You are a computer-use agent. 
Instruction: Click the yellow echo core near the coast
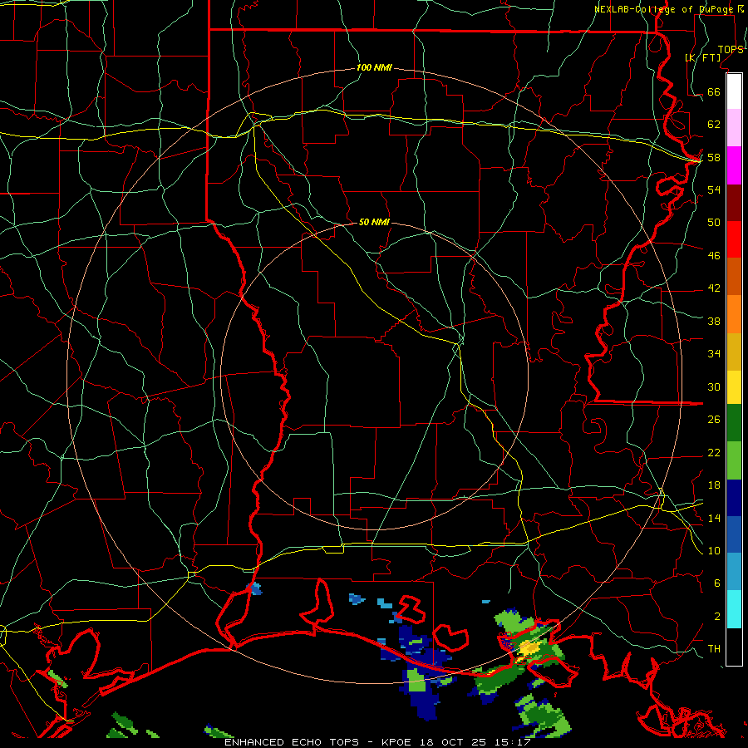pyautogui.click(x=529, y=648)
